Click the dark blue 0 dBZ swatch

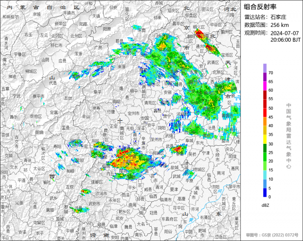tap(265, 192)
